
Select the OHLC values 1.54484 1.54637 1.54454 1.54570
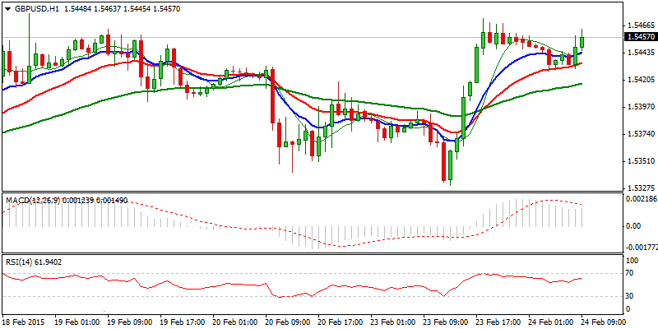122,9
